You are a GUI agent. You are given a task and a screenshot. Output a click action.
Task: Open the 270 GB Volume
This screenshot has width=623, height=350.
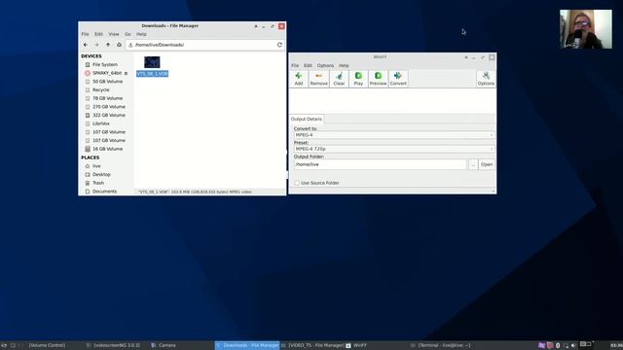(x=108, y=107)
